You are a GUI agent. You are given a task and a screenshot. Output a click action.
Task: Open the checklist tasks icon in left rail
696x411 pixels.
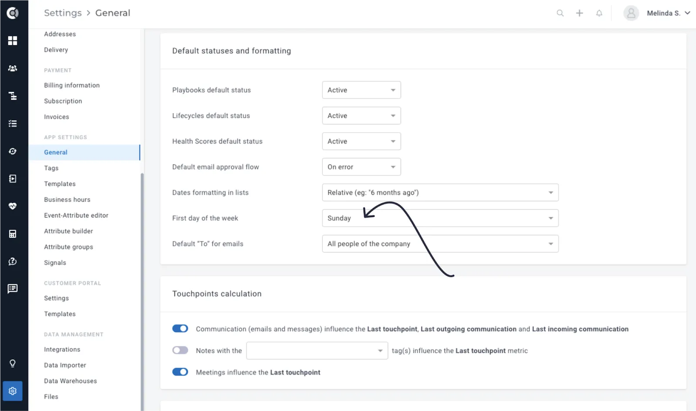[x=13, y=124]
